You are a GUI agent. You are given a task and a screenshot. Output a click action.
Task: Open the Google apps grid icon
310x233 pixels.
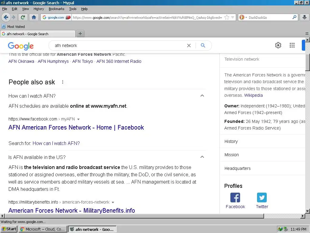[292, 45]
